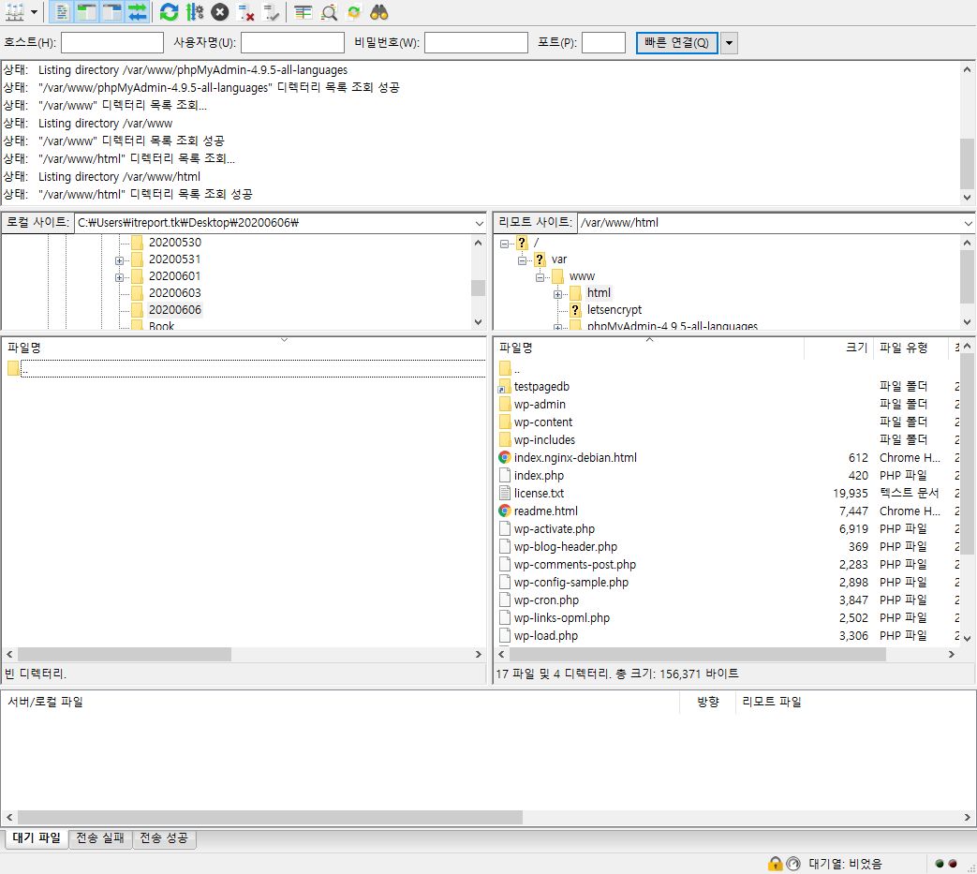The image size is (977, 874).
Task: Click the 빠른 연결 quick connect button
Action: coord(676,42)
